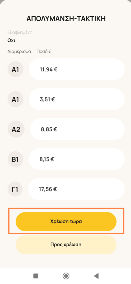
Task: Edit the 8,15 € amount field
Action: pos(77,159)
